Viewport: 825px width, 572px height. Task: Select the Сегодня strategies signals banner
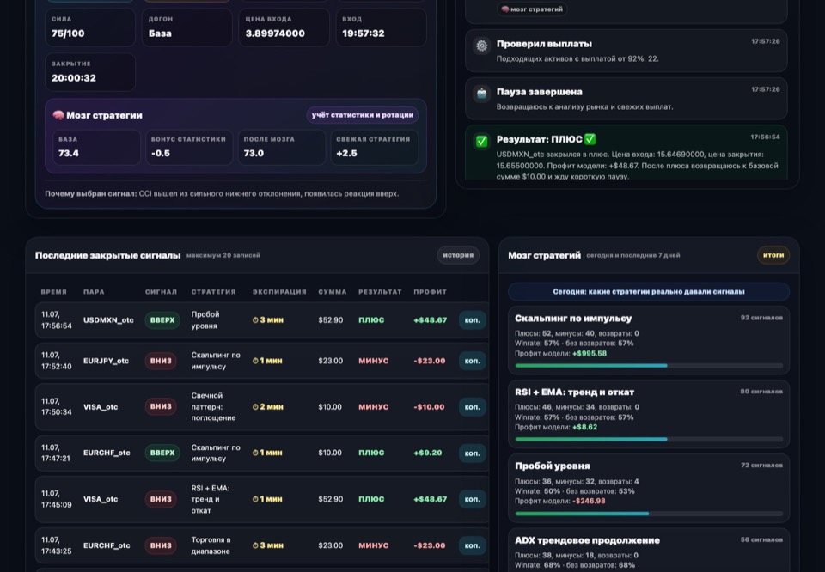tap(649, 292)
